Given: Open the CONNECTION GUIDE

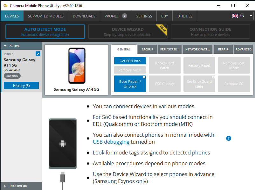Looking at the screenshot, I should (x=210, y=32).
